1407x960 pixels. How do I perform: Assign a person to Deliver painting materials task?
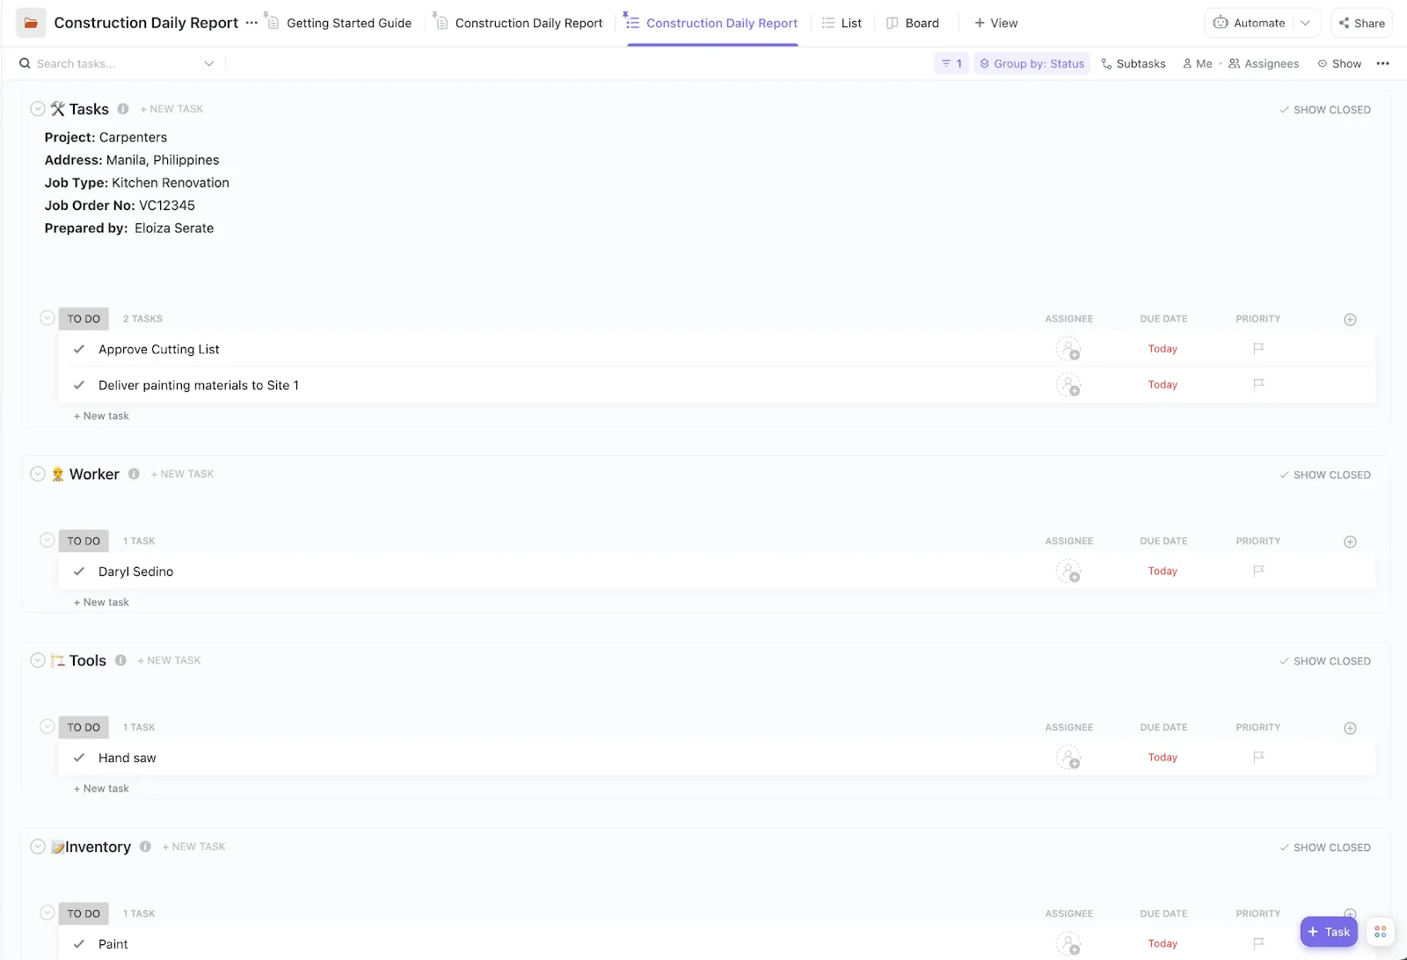pos(1068,385)
